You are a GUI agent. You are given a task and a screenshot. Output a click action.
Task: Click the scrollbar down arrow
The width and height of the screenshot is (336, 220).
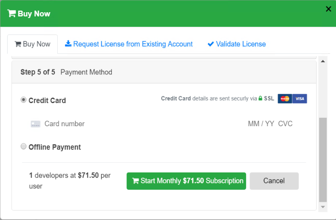[323, 207]
